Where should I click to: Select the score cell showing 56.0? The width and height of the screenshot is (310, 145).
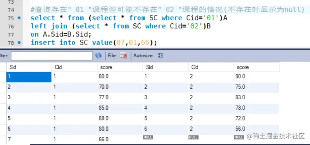(x=256, y=129)
